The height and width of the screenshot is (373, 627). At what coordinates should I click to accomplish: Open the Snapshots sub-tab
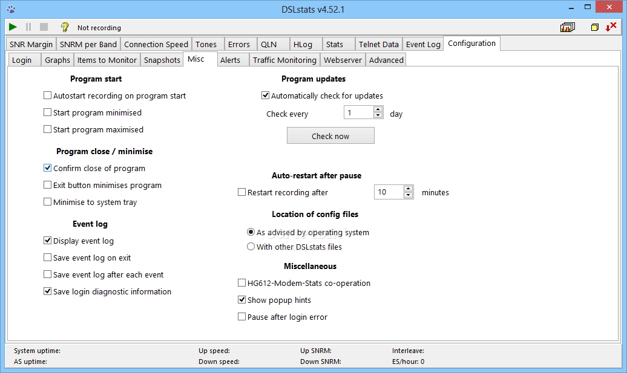click(x=162, y=60)
